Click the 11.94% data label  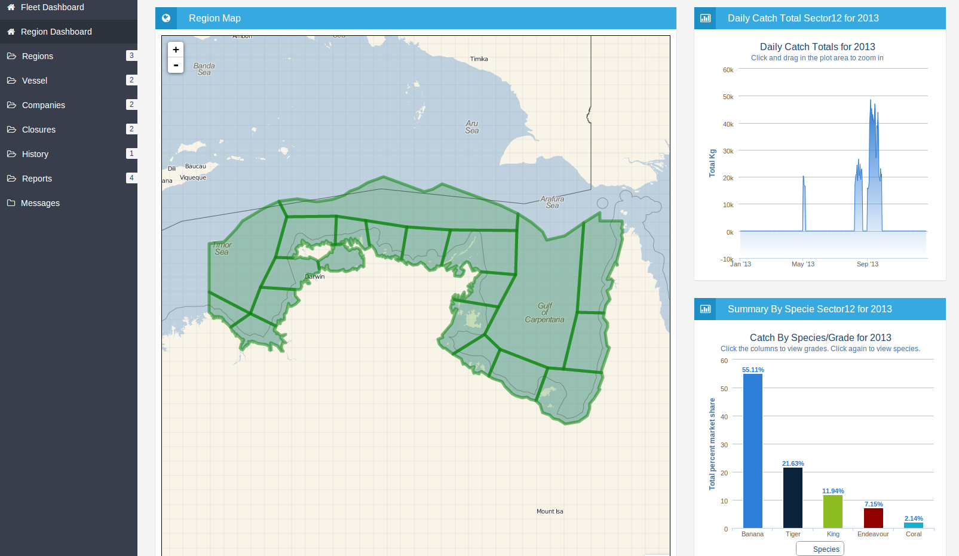(833, 491)
